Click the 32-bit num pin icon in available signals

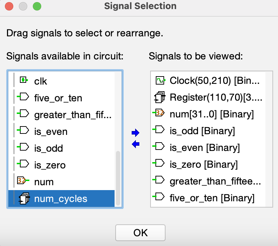point(22,181)
